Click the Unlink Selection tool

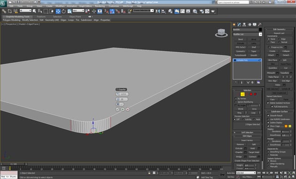(x=10, y=11)
